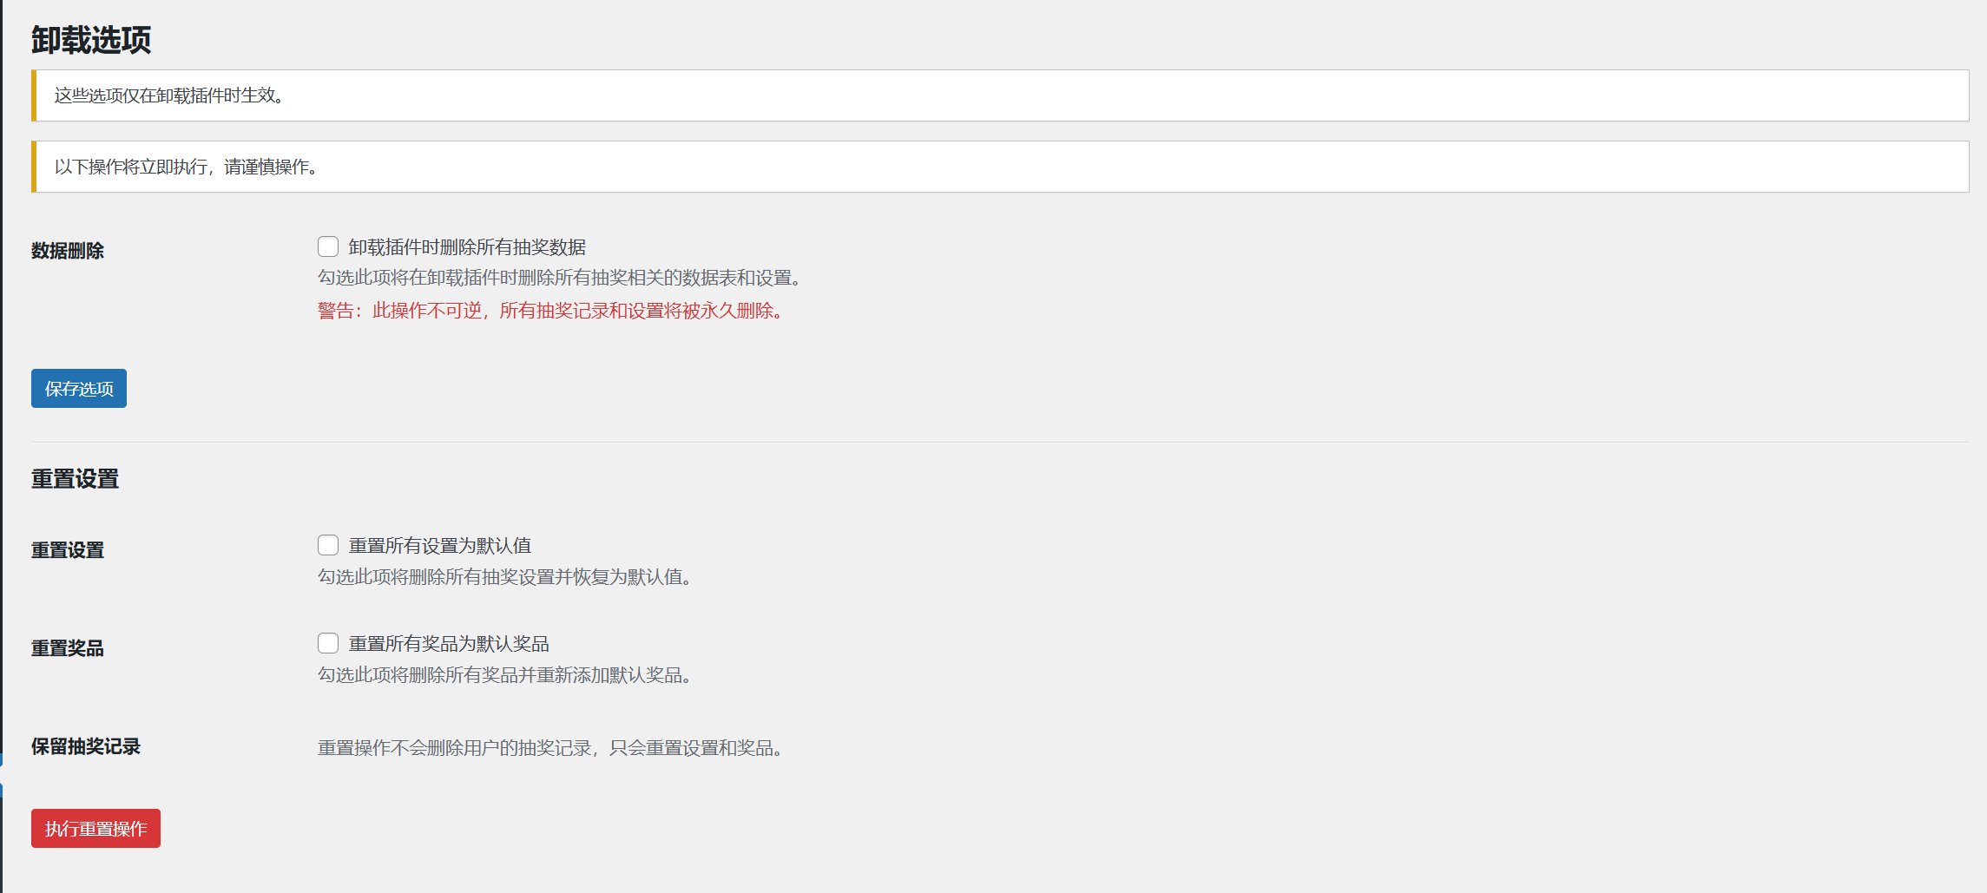Viewport: 1987px width, 893px height.
Task: Click the 卸载选项 page heading
Action: click(x=91, y=40)
